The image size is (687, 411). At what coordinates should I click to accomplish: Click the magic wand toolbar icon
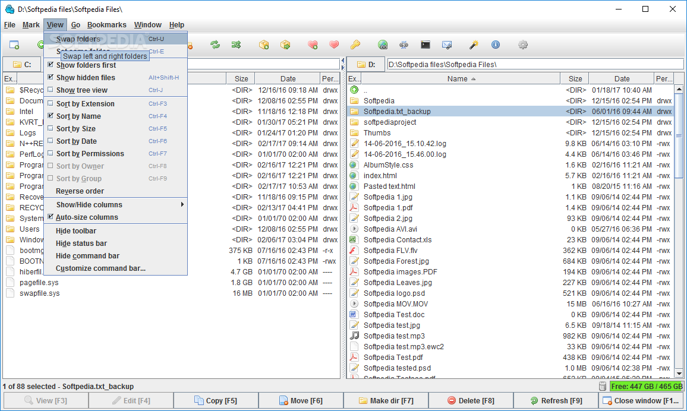click(474, 45)
